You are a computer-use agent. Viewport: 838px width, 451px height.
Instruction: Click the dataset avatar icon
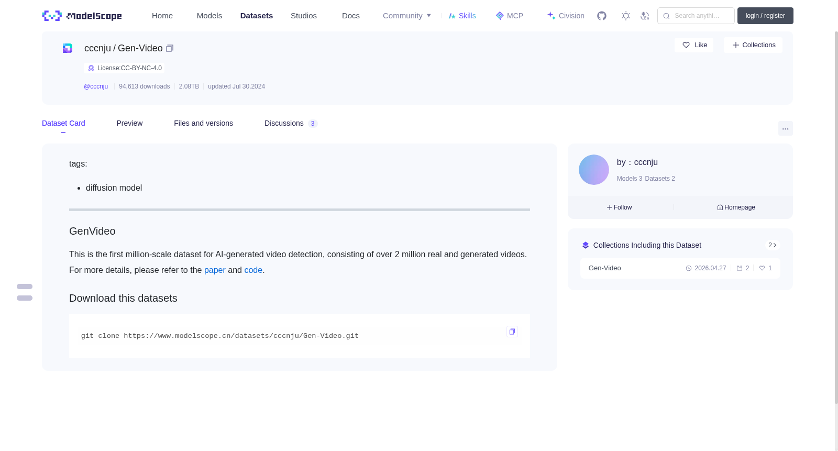[68, 48]
